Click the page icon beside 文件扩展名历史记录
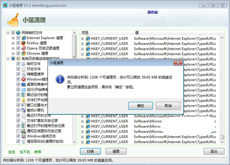The image size is (230, 165). (x=23, y=120)
